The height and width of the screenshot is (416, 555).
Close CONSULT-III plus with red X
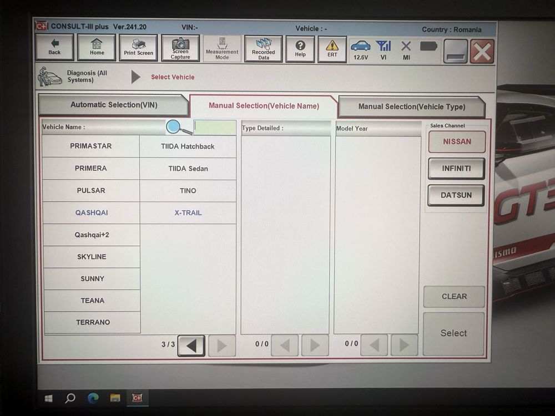coord(482,52)
